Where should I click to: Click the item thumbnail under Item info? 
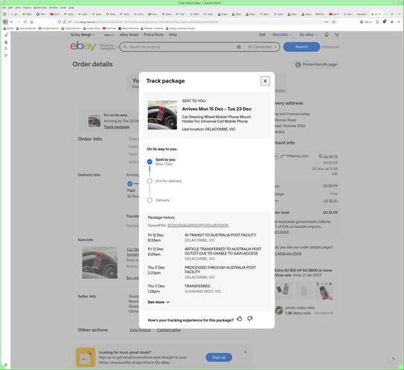pos(100,263)
